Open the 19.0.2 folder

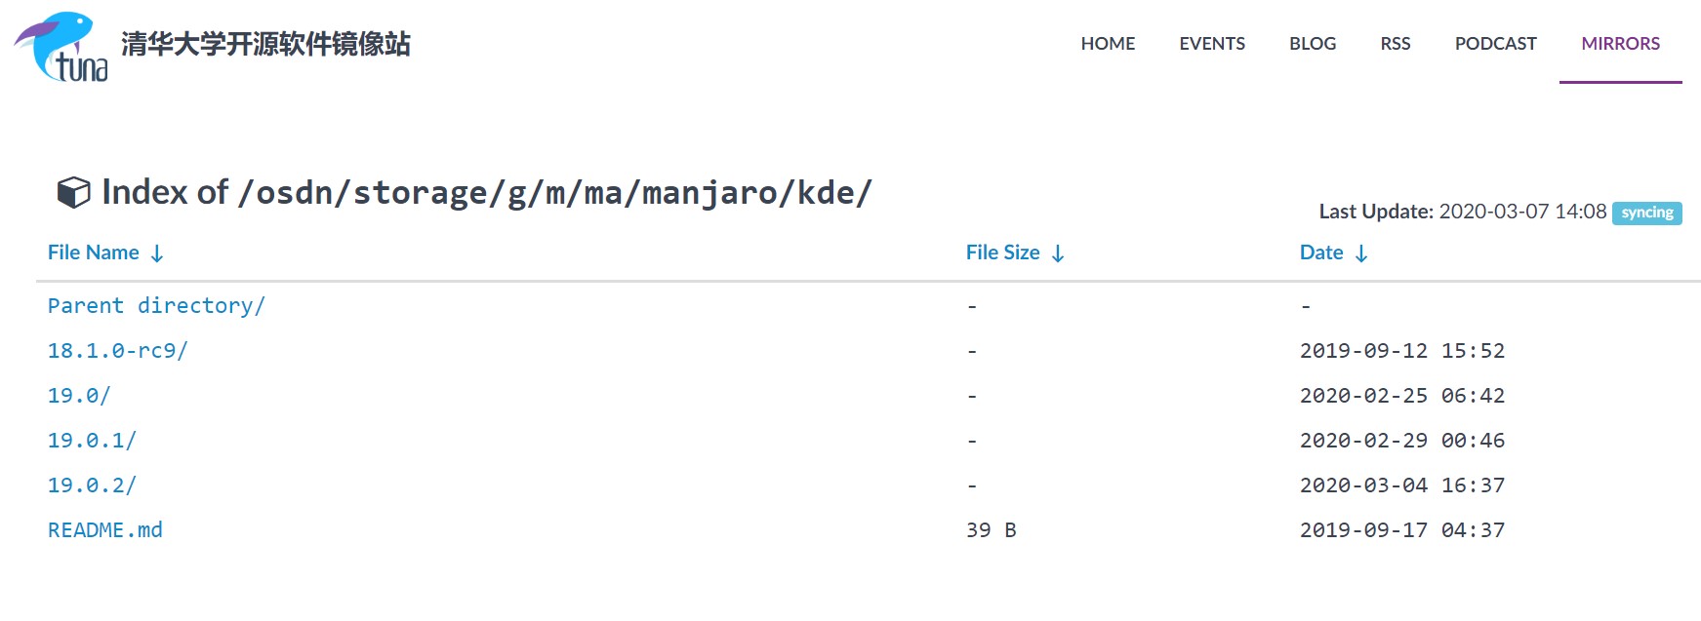click(92, 485)
